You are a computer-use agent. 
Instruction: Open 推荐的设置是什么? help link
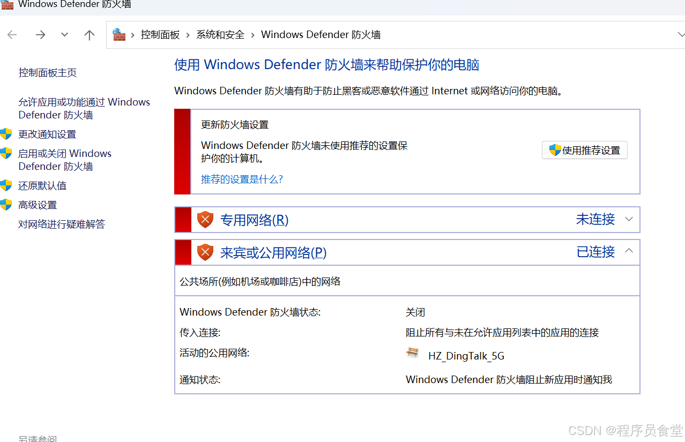242,179
